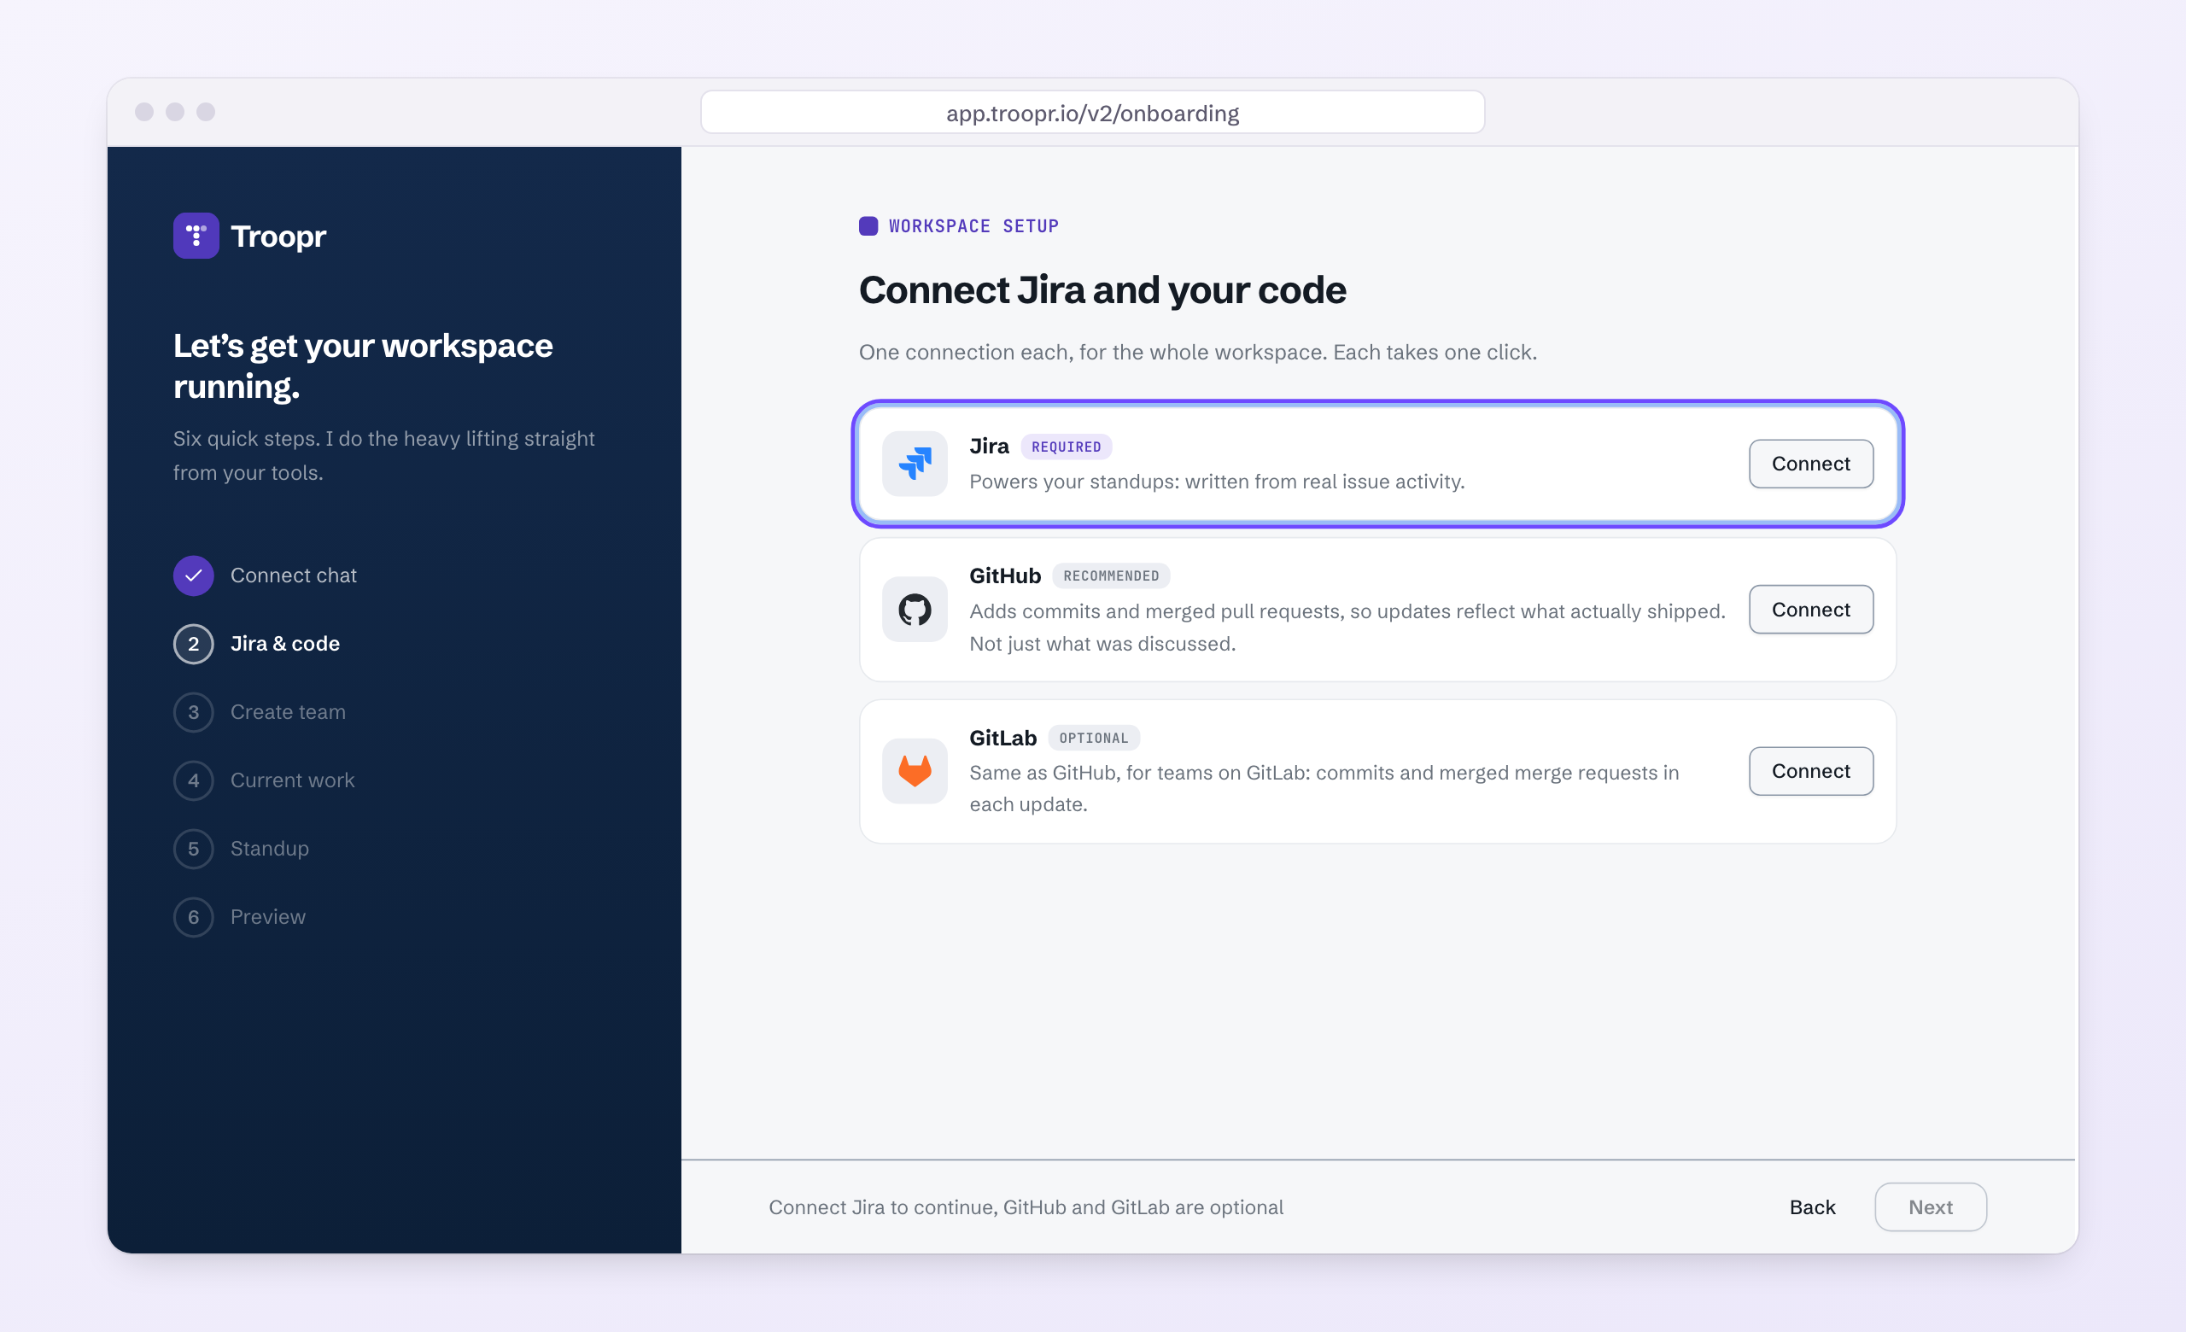Click the Next button

(1931, 1207)
